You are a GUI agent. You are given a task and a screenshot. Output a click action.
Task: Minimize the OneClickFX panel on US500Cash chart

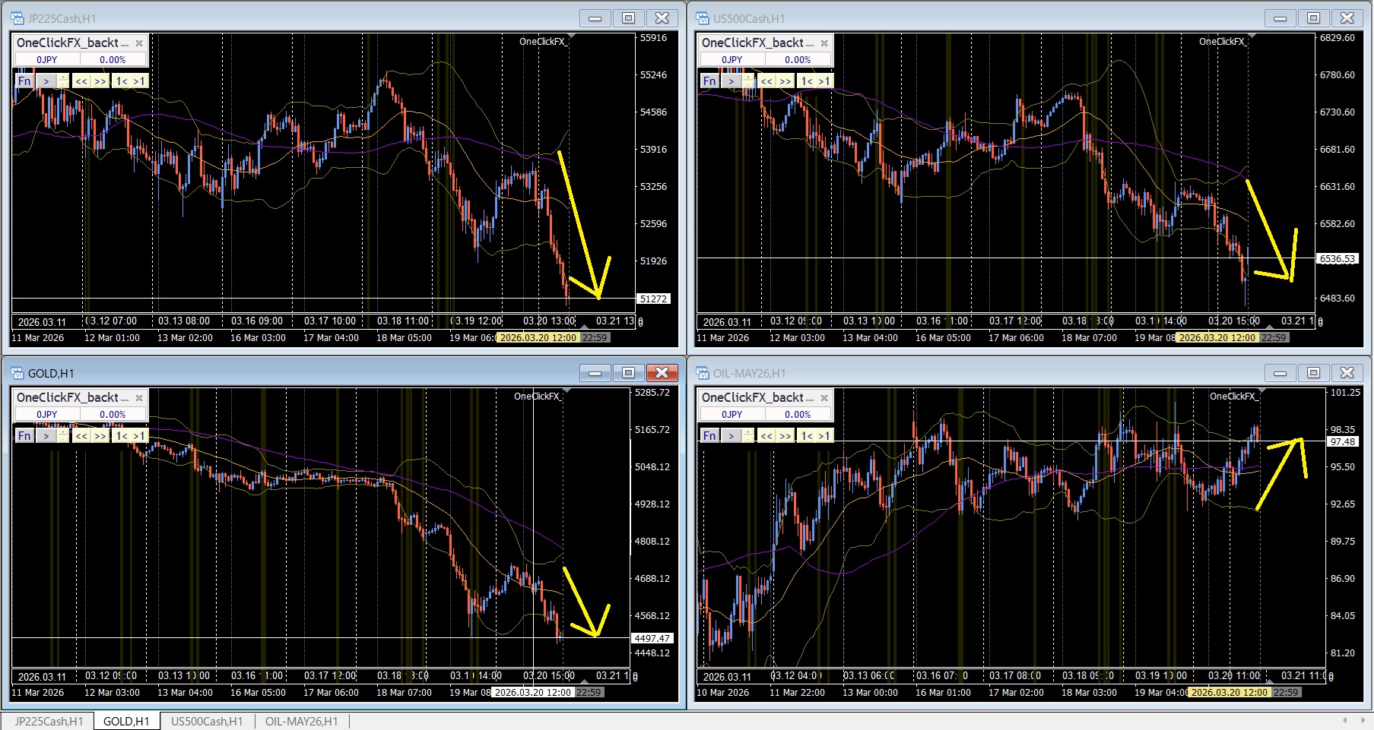810,43
